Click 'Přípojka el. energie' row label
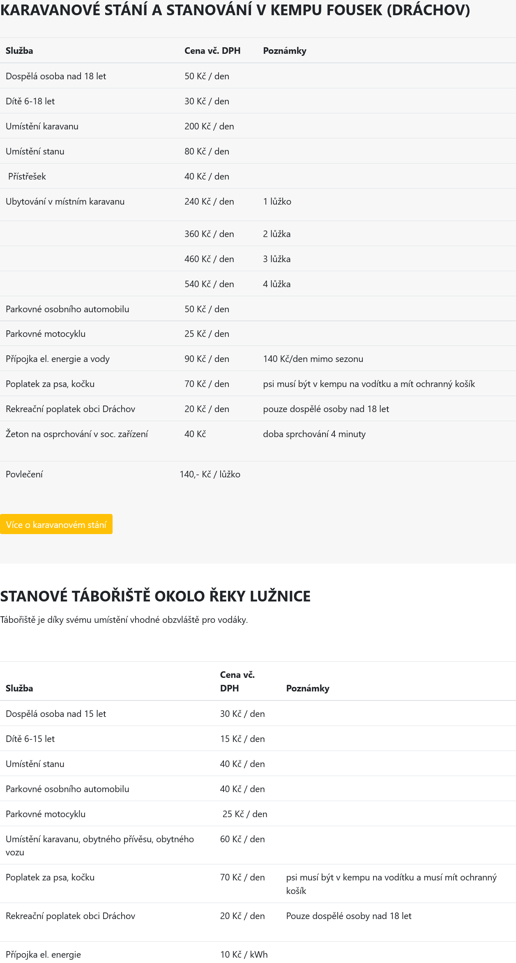This screenshot has height=963, width=516. [43, 954]
